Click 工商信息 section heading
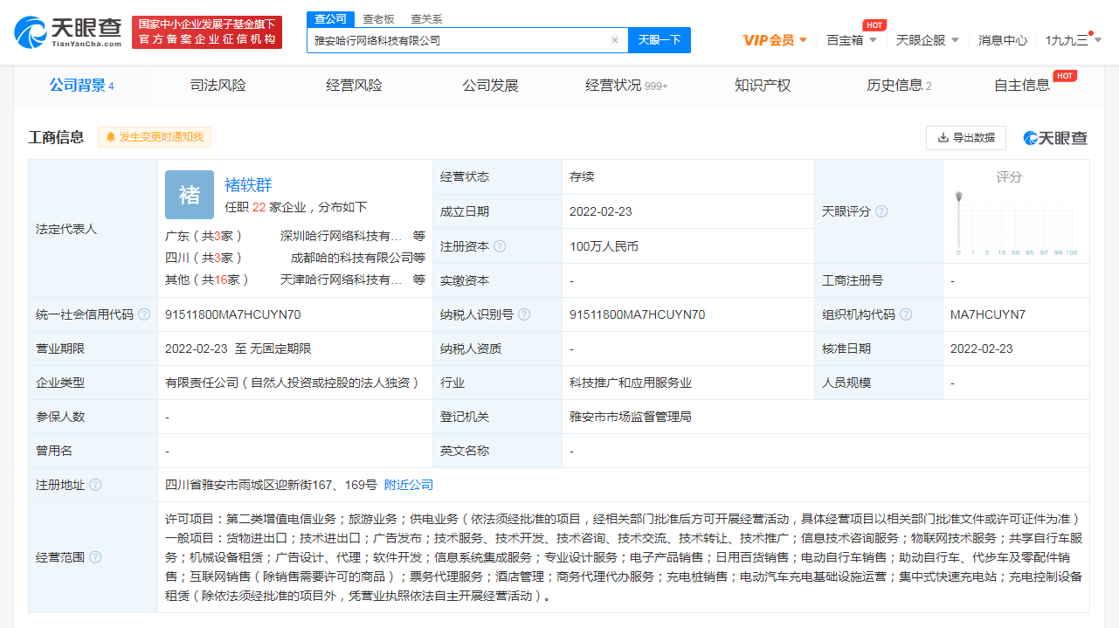Screen dimensions: 1119x628 tap(57, 137)
